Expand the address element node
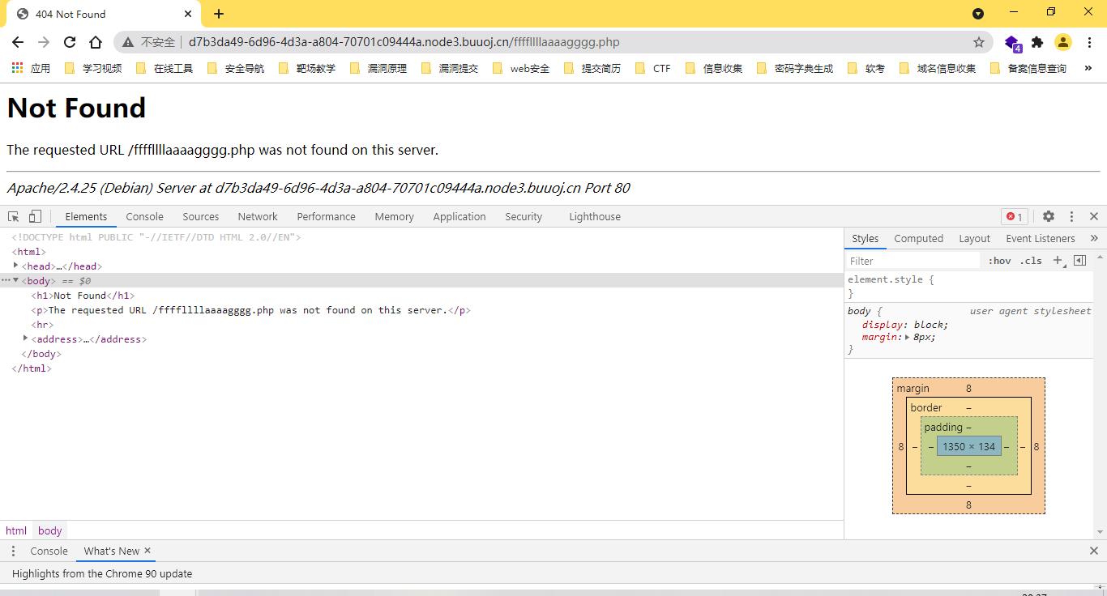 click(x=25, y=338)
